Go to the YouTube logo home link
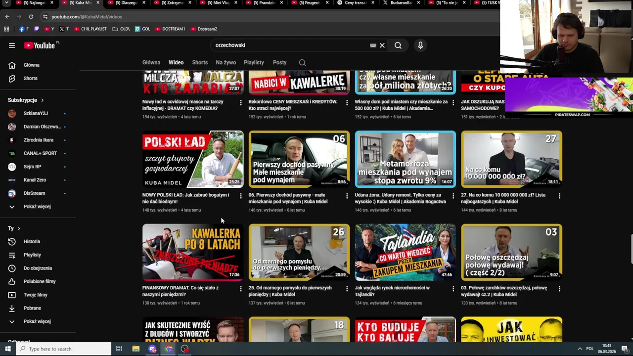 pos(40,45)
